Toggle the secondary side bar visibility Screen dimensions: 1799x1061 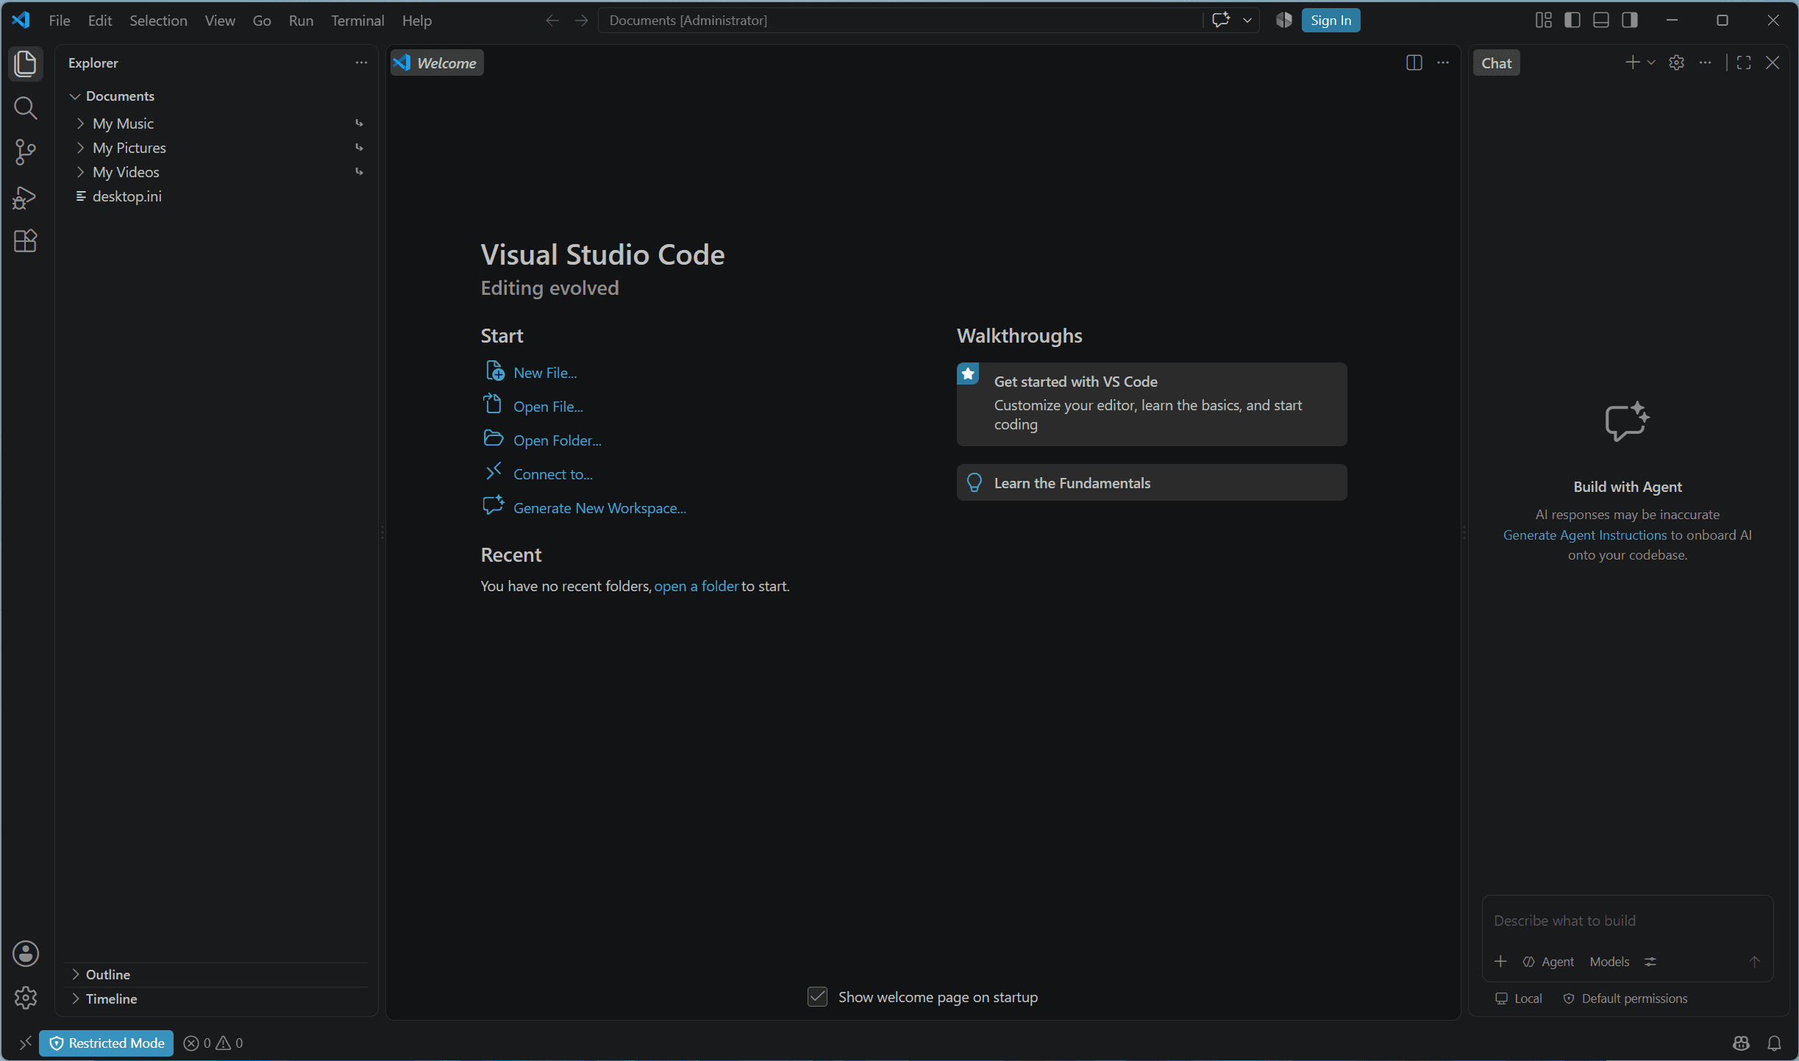[x=1630, y=21]
